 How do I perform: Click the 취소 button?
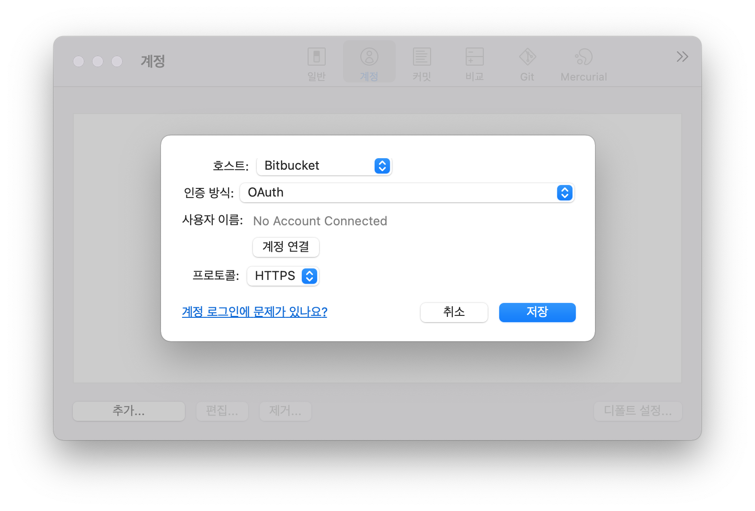click(454, 312)
